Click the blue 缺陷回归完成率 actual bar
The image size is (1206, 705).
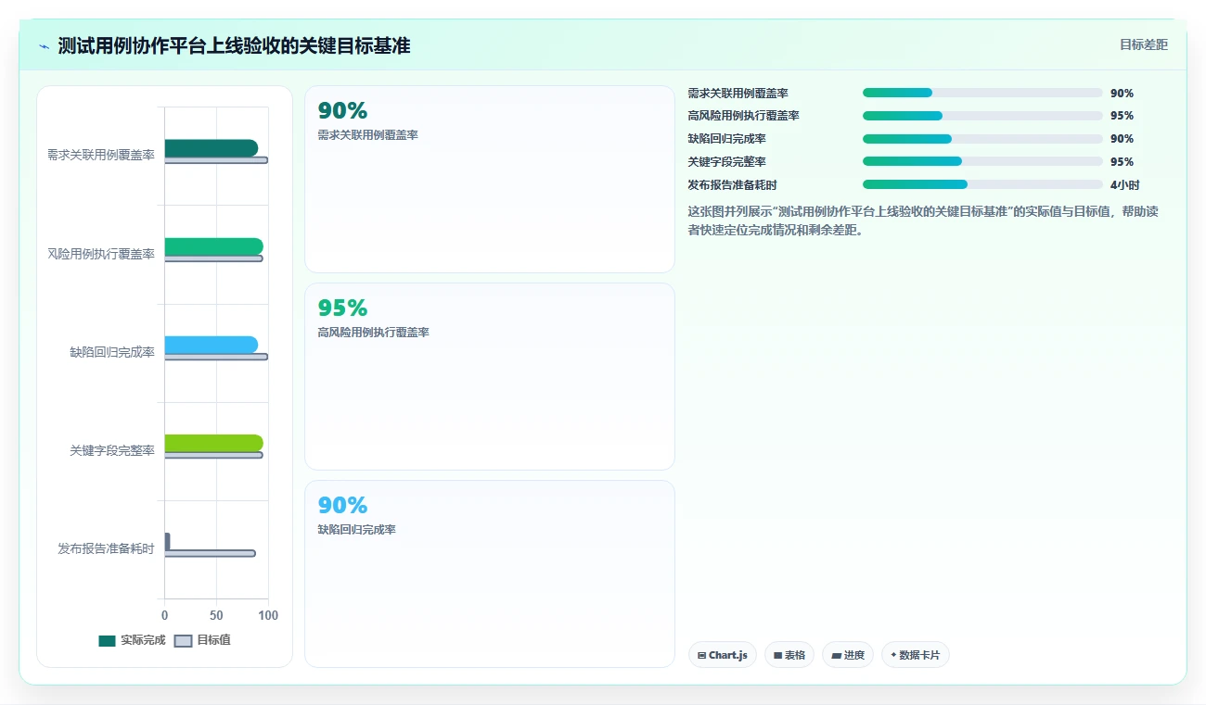click(x=212, y=345)
